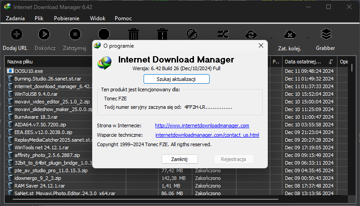Click the Opis column header
The image size is (360, 206).
[x=344, y=62]
